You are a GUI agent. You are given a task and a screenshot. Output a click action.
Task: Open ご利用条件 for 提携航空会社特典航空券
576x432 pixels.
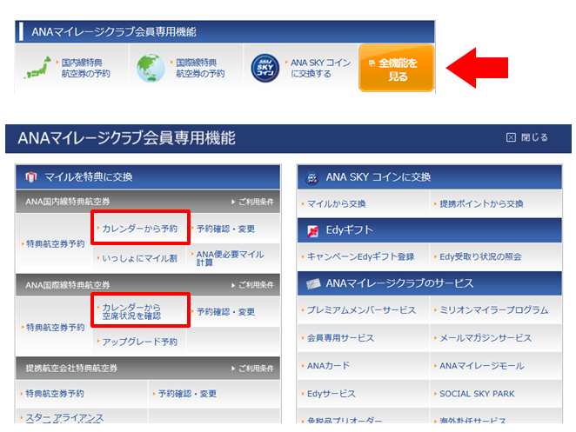252,369
